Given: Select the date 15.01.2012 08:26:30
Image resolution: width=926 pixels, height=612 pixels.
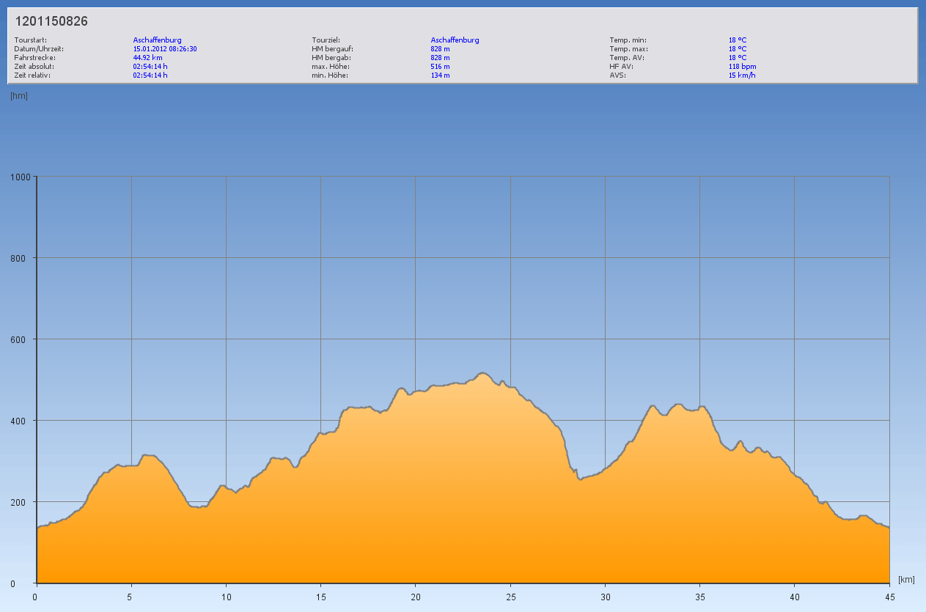Looking at the screenshot, I should tap(165, 49).
